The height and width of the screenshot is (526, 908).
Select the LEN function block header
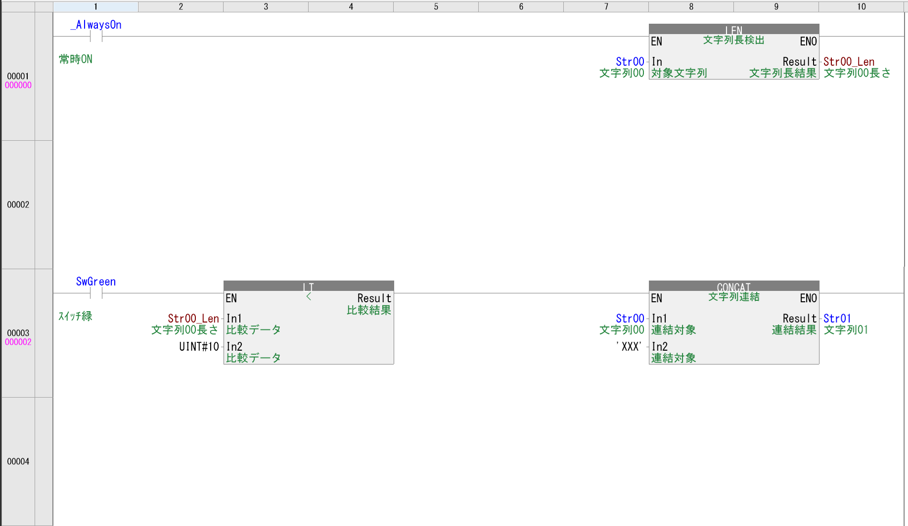[733, 29]
